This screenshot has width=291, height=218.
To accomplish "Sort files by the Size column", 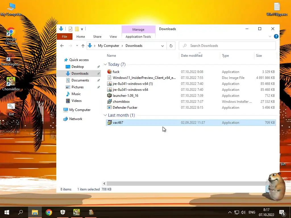I will click(x=259, y=56).
